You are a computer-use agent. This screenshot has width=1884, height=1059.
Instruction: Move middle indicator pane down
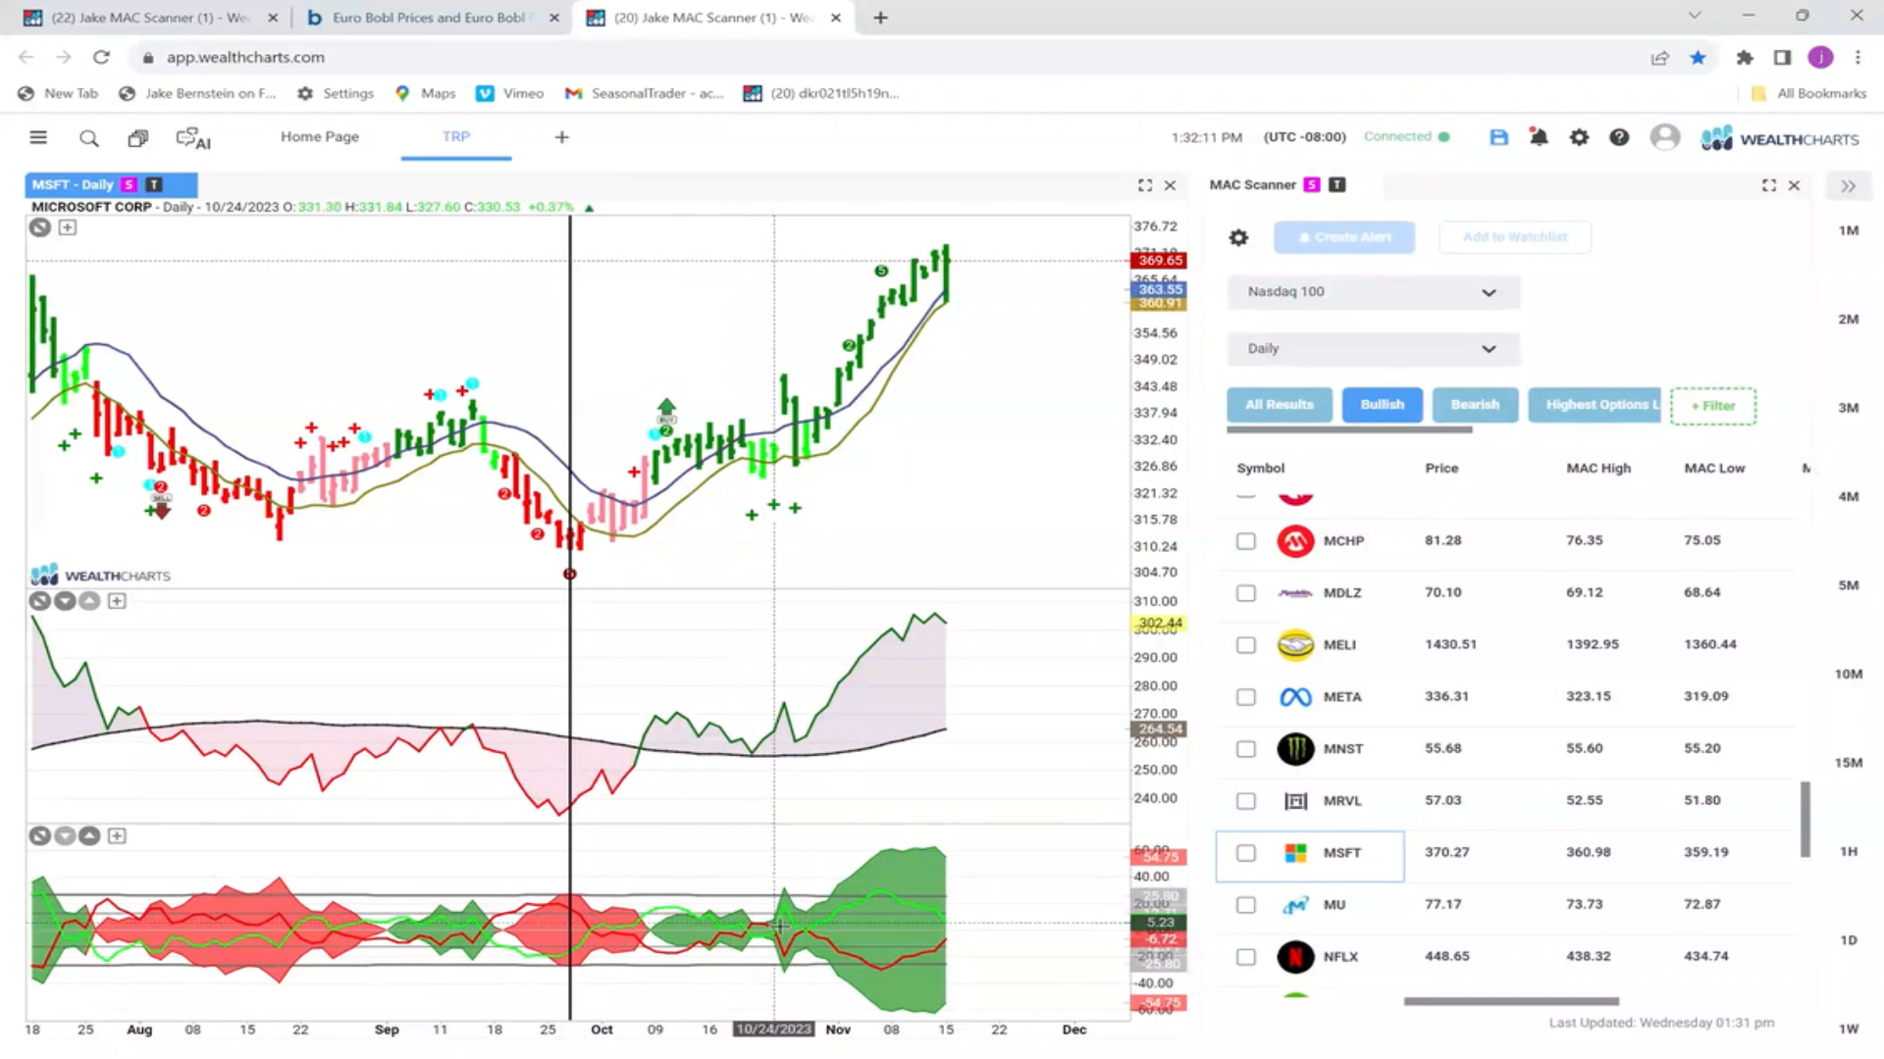coord(65,601)
